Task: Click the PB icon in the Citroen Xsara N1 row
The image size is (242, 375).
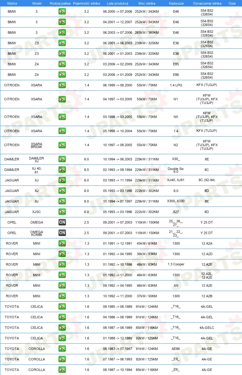Action: [62, 99]
